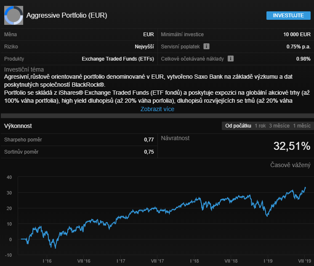
Task: Open the Celkové očekávané náklady info icon
Action: 231,59
